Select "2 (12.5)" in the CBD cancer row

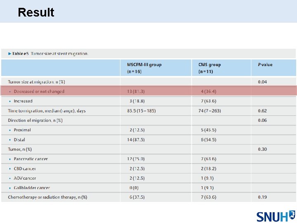click(x=137, y=168)
